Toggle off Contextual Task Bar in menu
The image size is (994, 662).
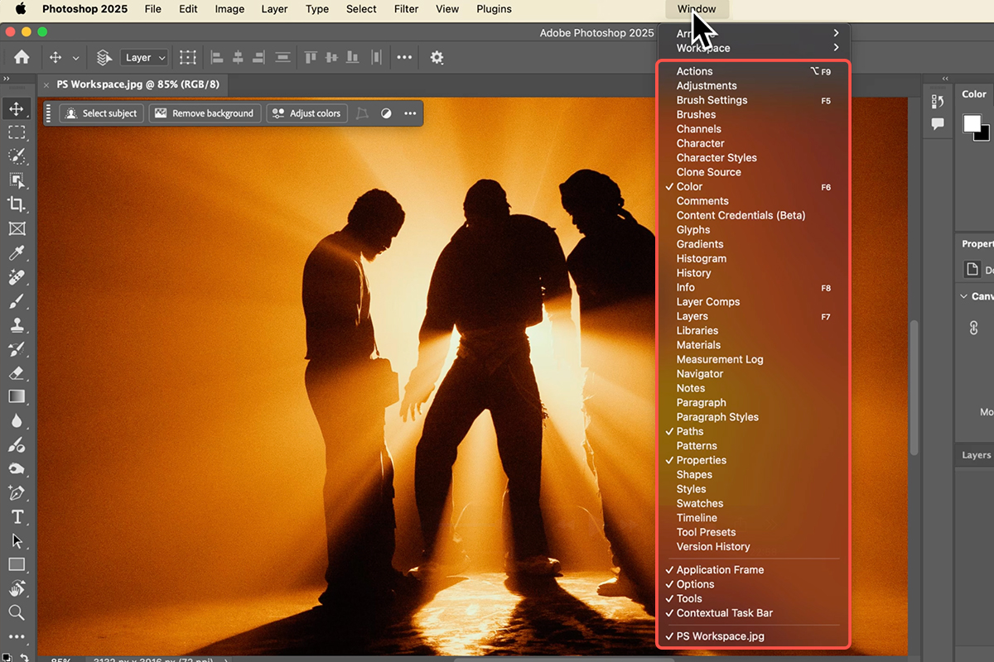(x=724, y=613)
